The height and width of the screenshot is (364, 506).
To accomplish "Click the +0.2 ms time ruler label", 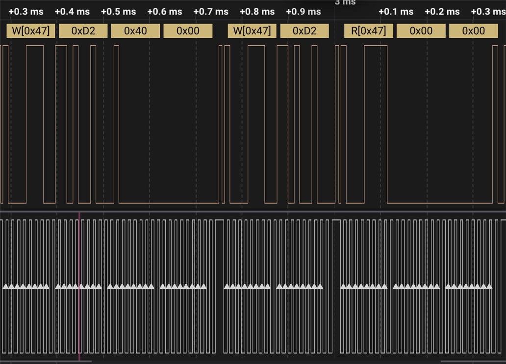I will coord(442,12).
